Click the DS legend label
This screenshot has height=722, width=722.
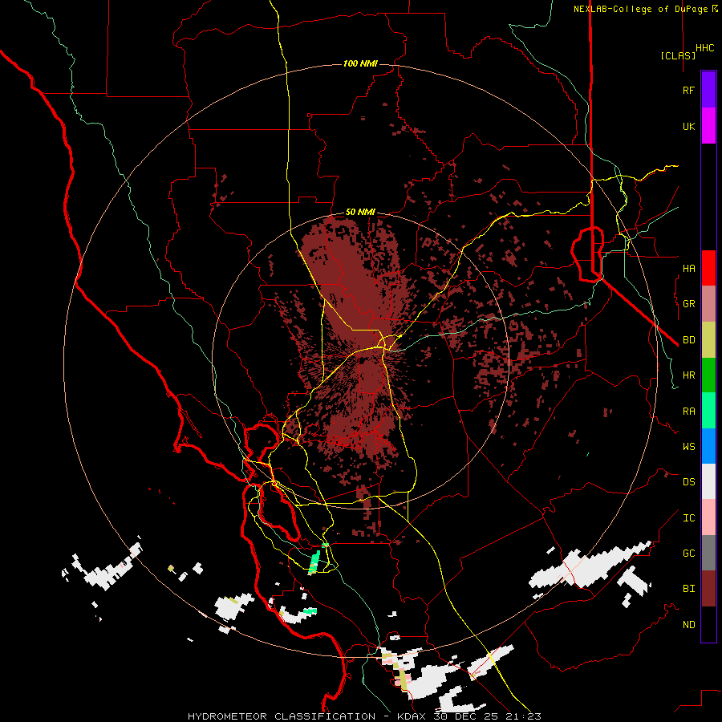pyautogui.click(x=688, y=481)
